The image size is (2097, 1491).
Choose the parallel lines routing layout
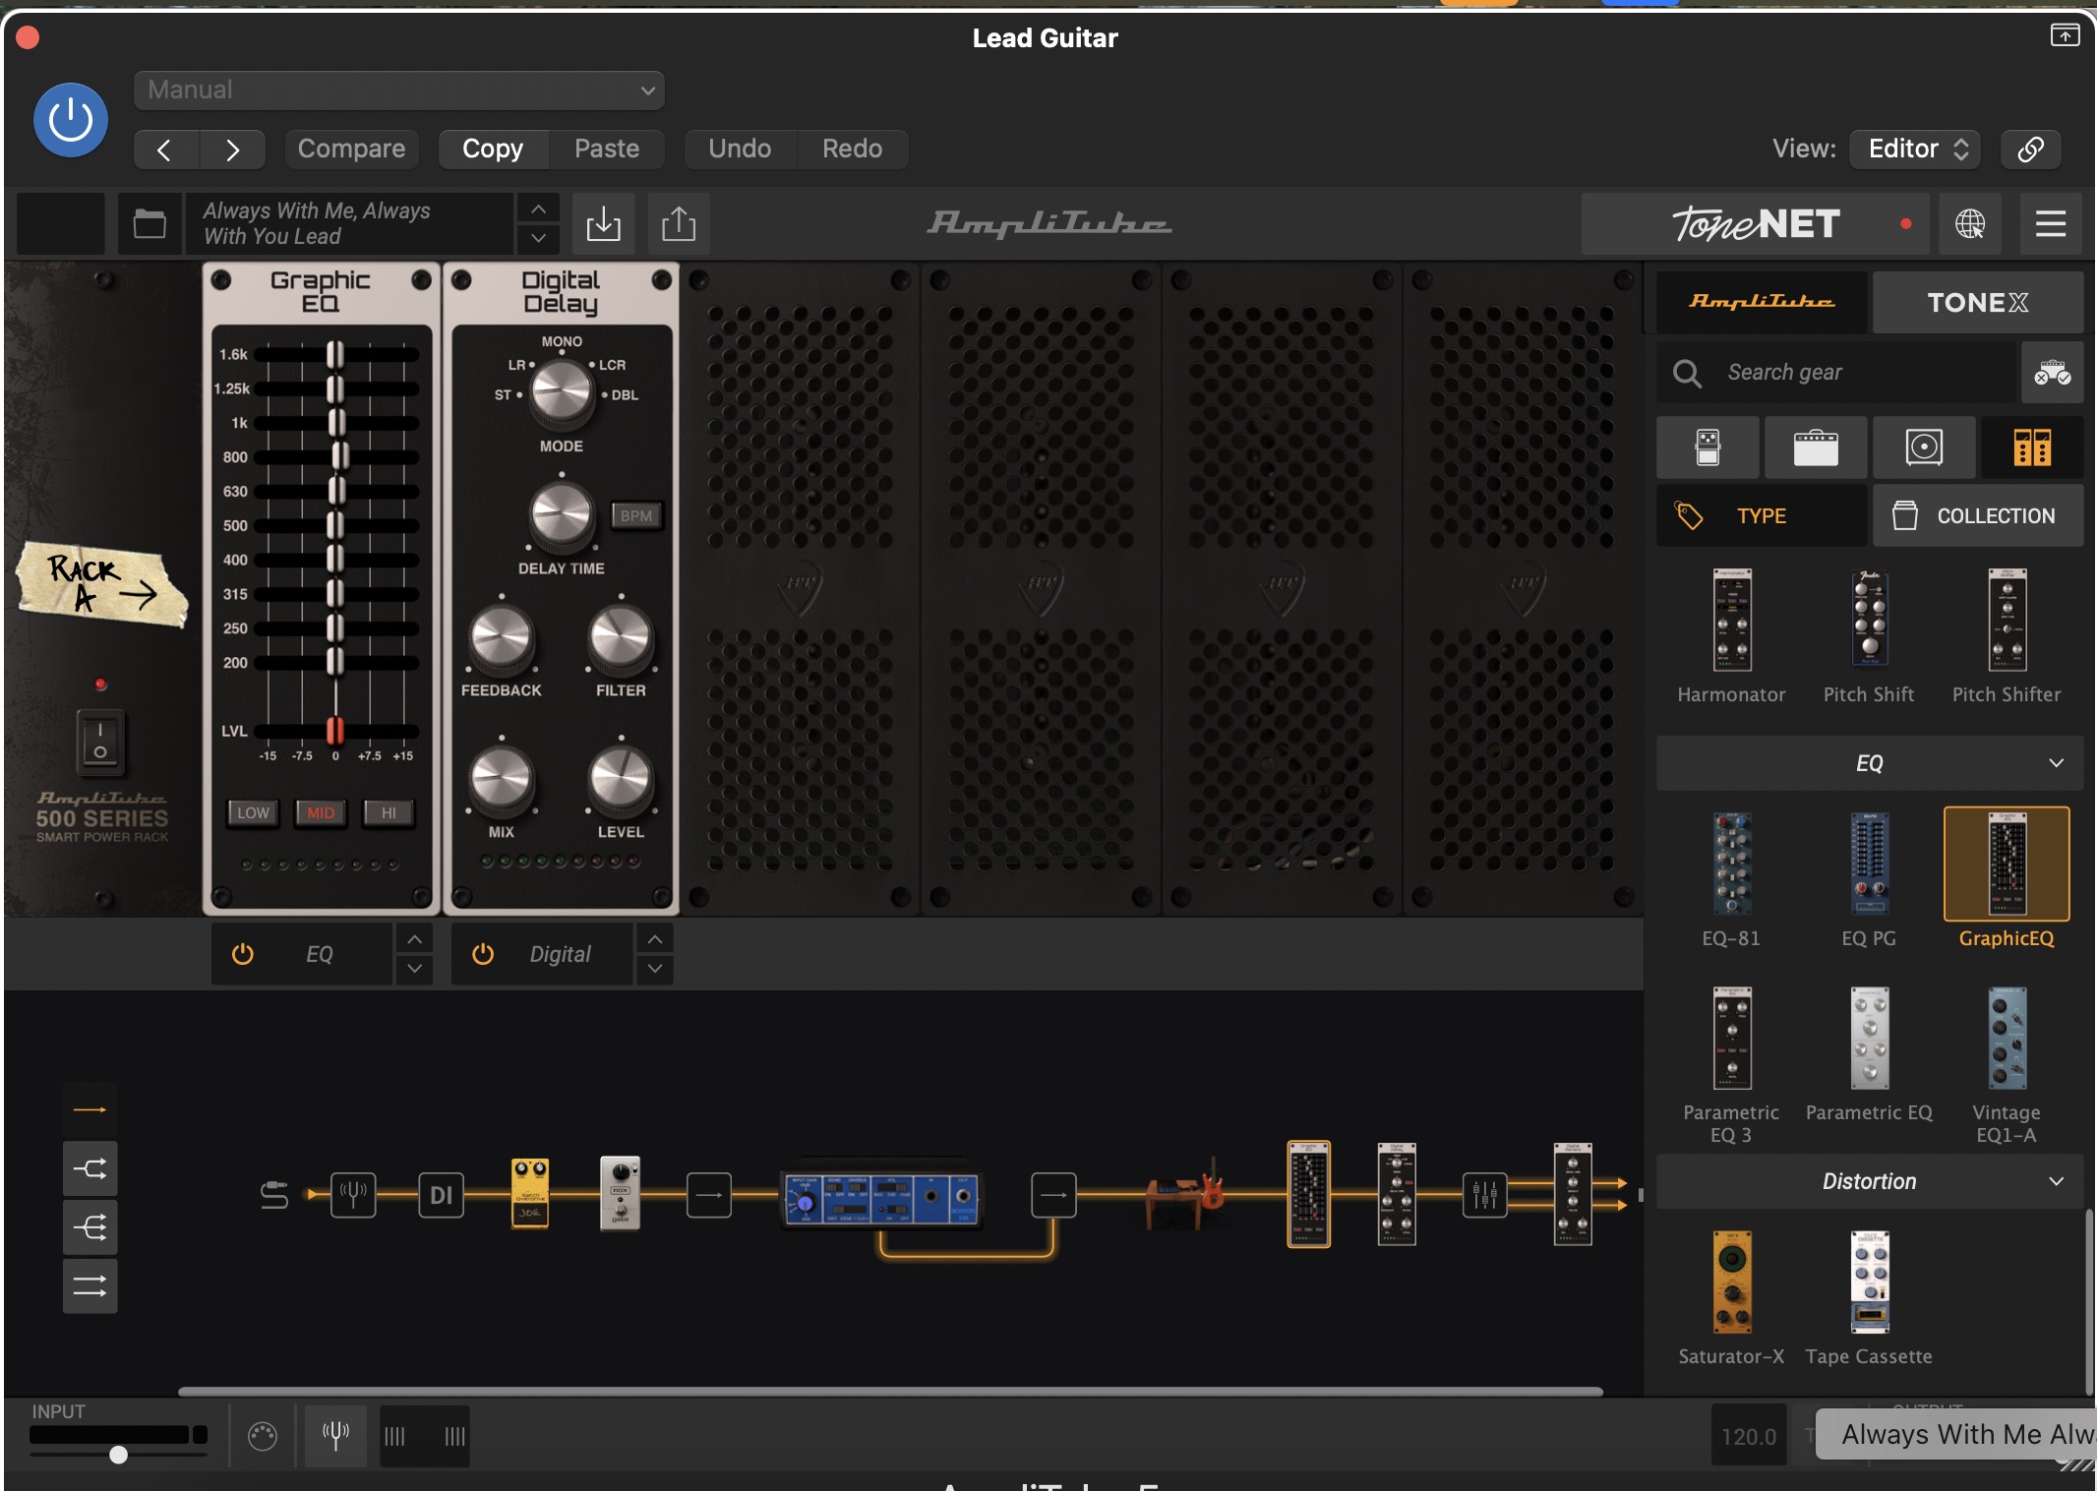(90, 1285)
